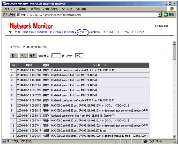Open the アップロード link
This screenshot has height=145, width=178.
[127, 32]
